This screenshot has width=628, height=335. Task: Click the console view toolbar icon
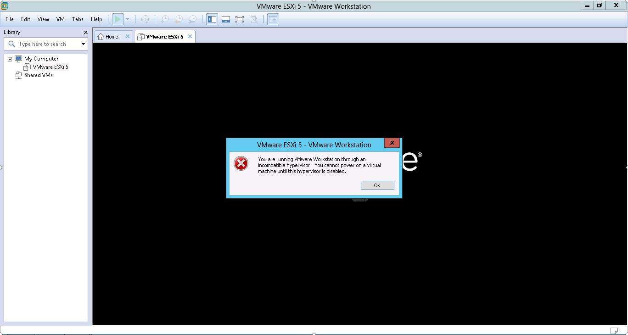point(273,19)
